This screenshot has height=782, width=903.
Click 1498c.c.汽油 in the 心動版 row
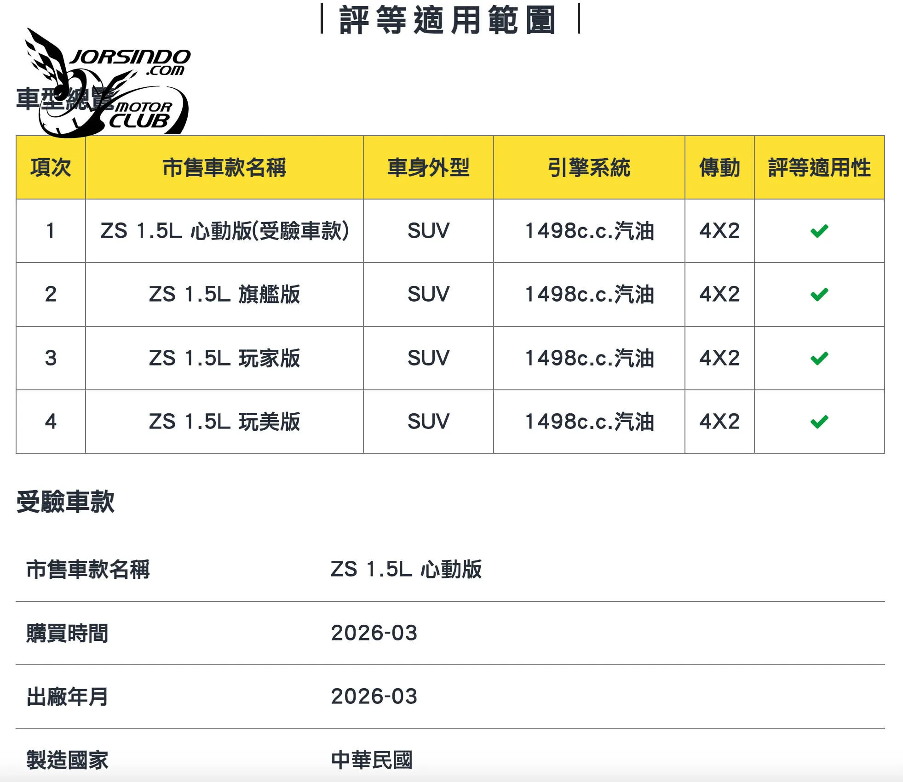589,231
